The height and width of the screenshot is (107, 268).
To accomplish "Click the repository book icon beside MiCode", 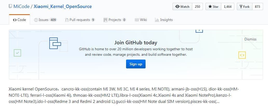I will click(x=10, y=6).
